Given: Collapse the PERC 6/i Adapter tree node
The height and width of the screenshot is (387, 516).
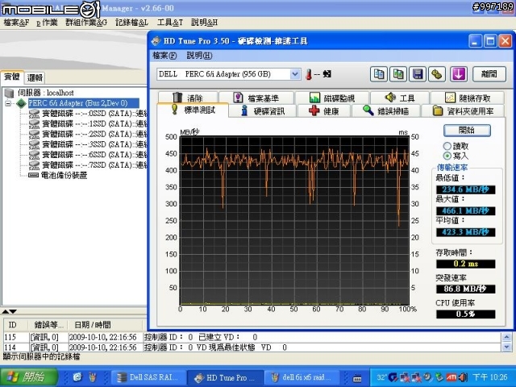Looking at the screenshot, I should pos(8,103).
